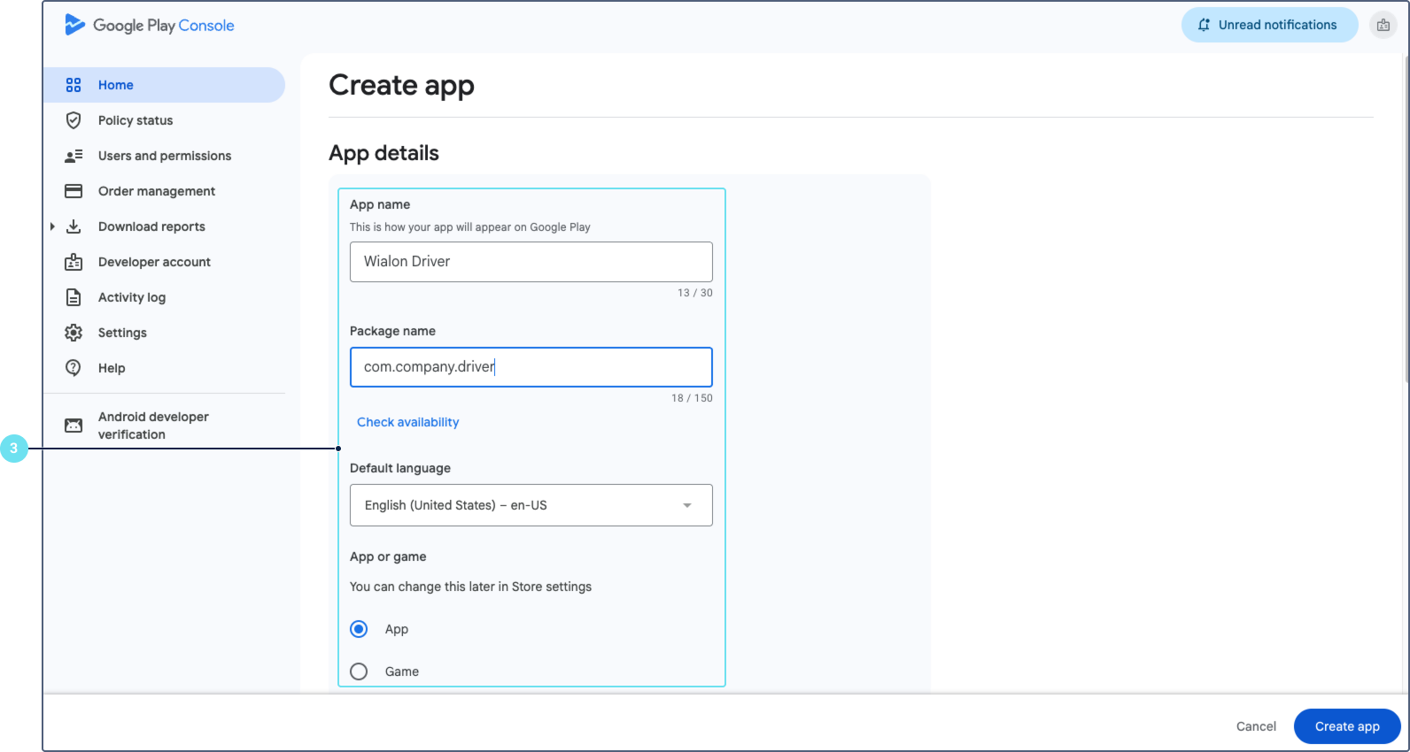
Task: Click the Cancel button
Action: point(1256,726)
